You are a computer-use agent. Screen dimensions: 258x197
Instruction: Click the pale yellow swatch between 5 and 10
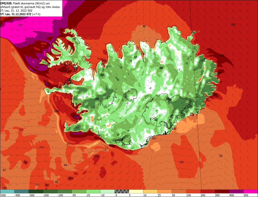[x=136, y=191]
